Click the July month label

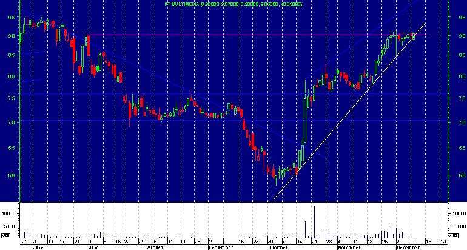click(x=93, y=248)
